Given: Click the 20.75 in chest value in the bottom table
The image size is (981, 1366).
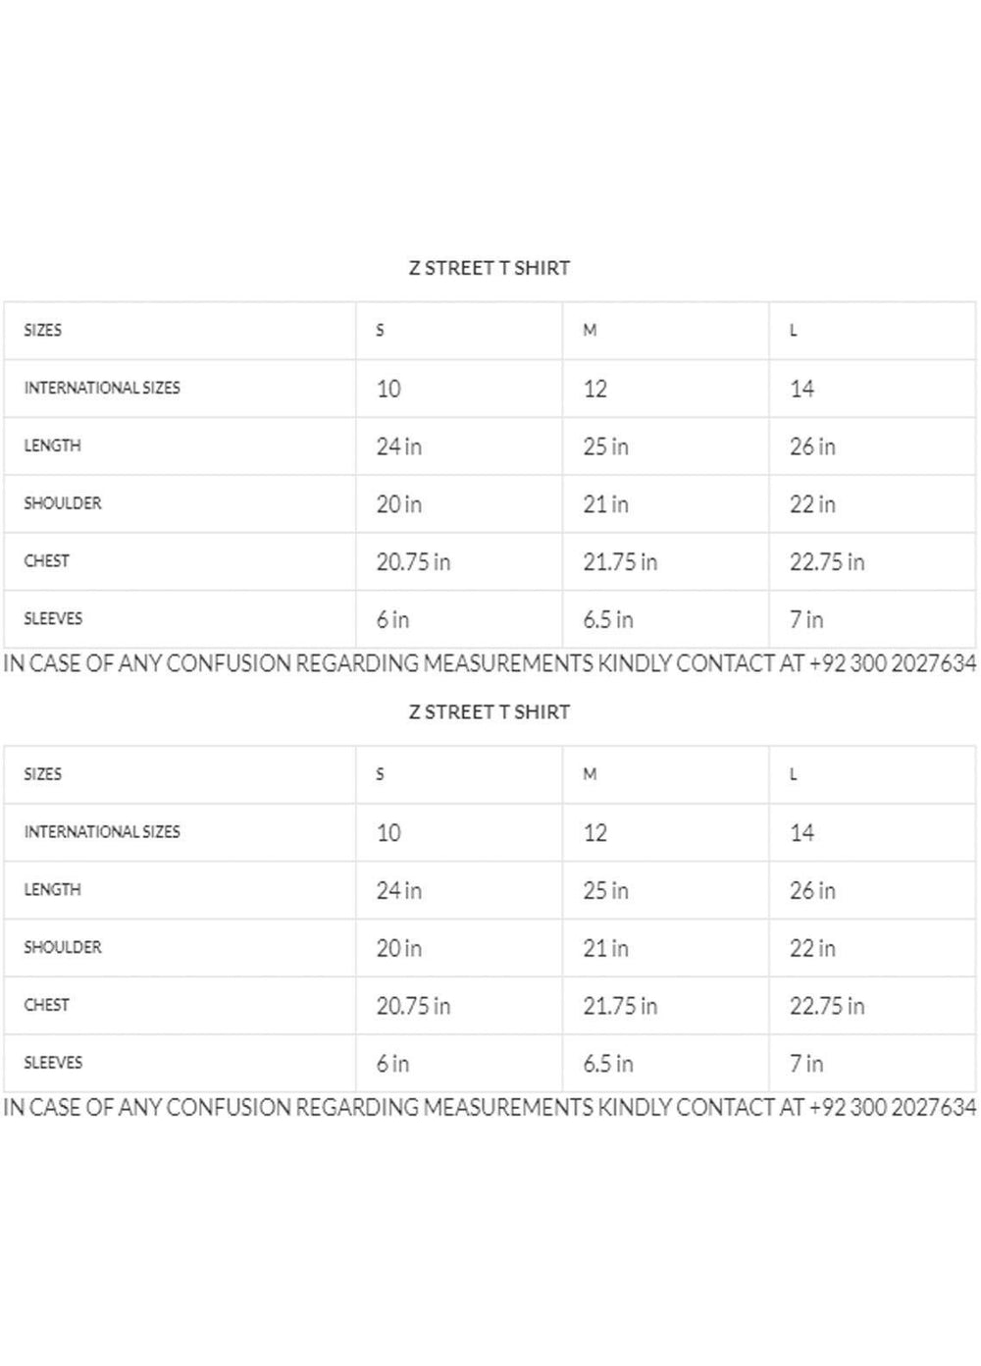Looking at the screenshot, I should pyautogui.click(x=413, y=1007).
